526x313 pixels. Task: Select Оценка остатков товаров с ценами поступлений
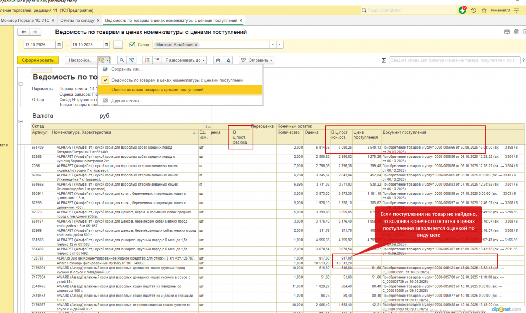[x=157, y=89]
